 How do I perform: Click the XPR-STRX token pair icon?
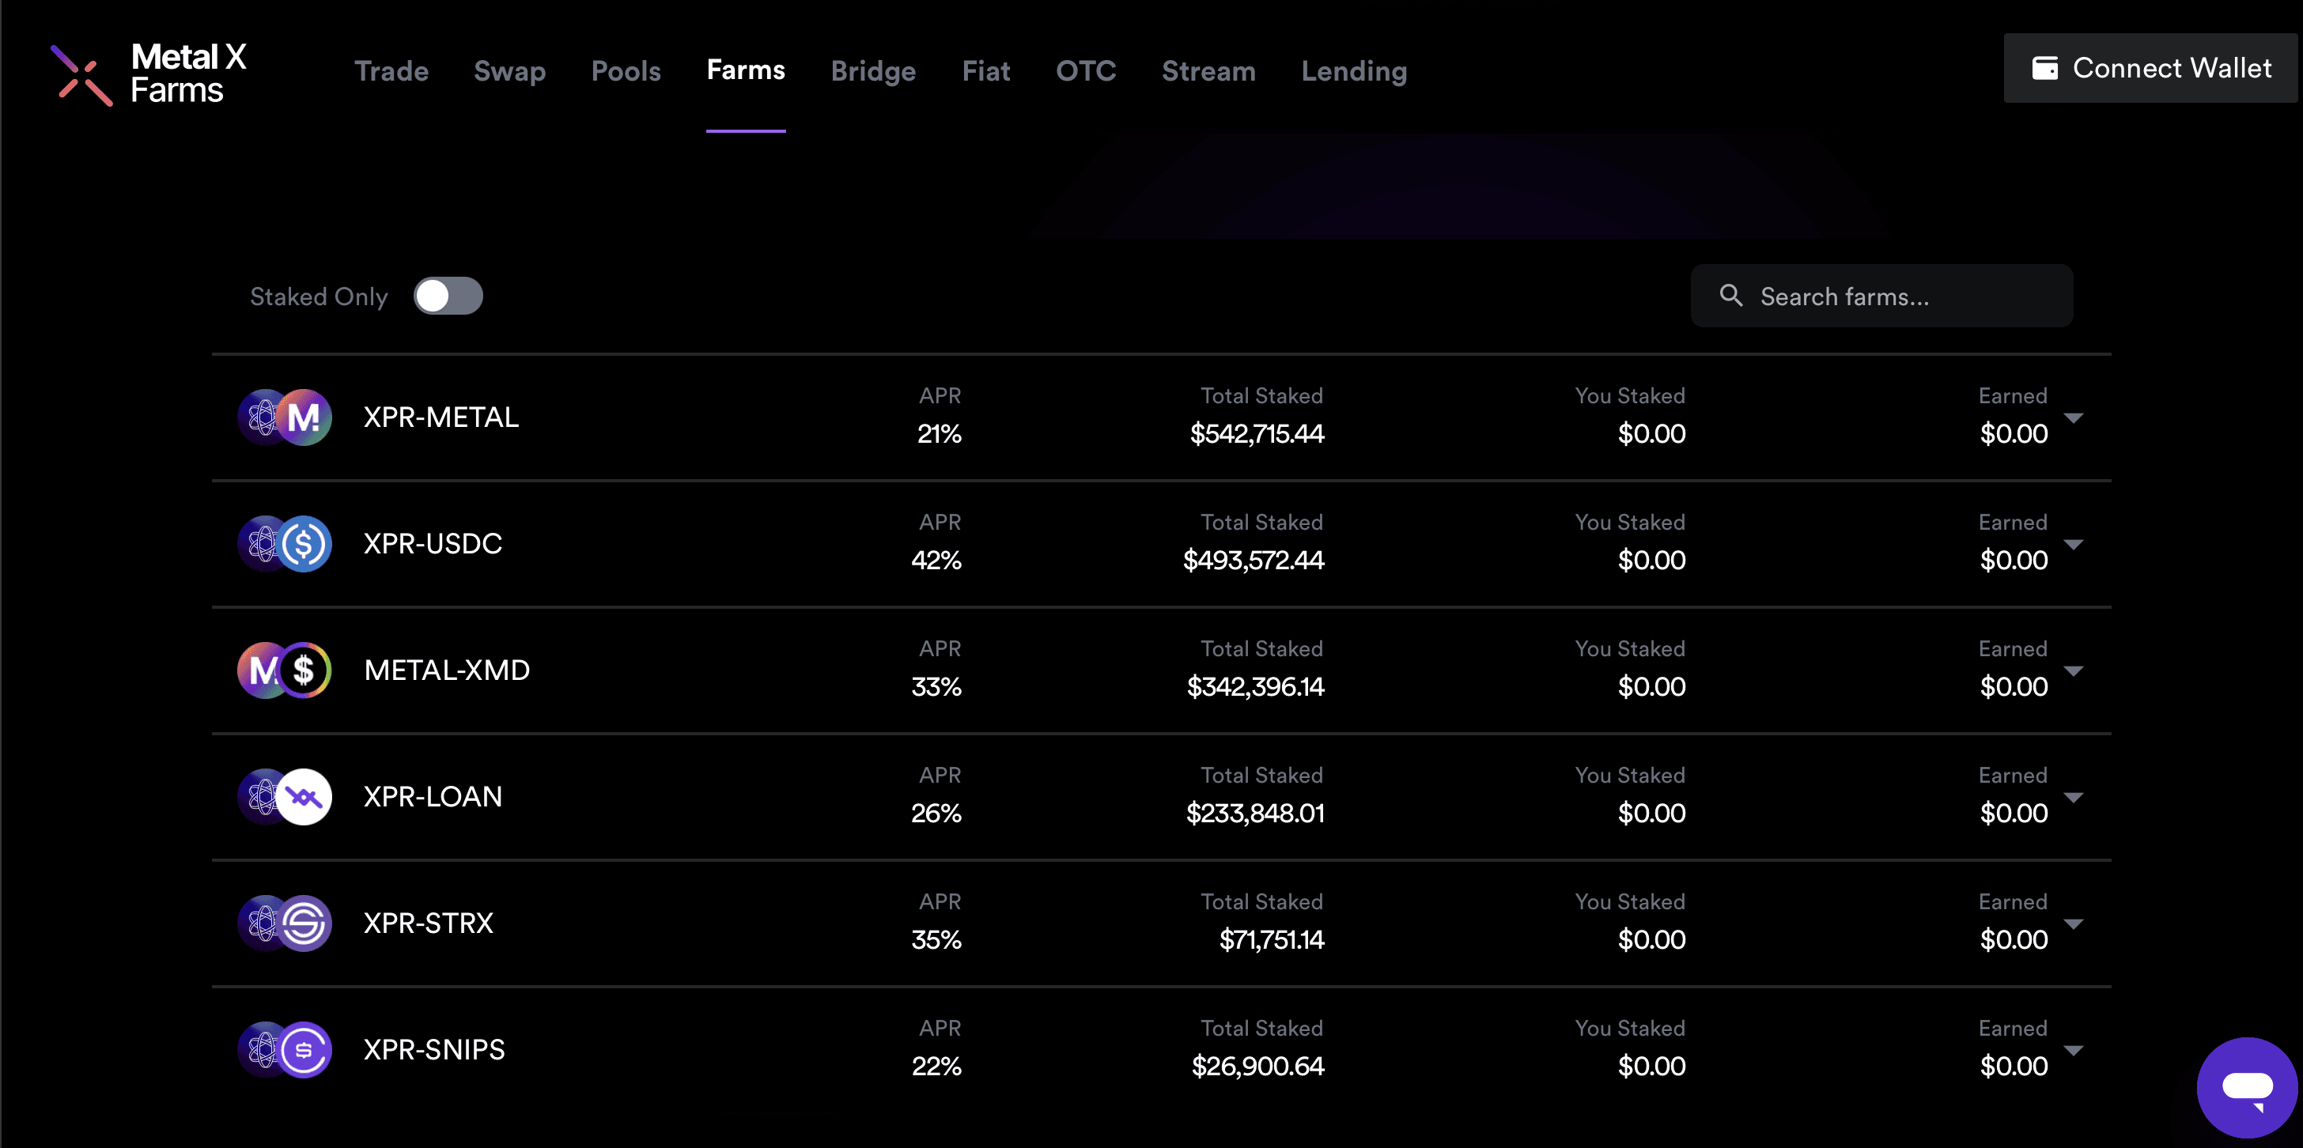(x=284, y=923)
